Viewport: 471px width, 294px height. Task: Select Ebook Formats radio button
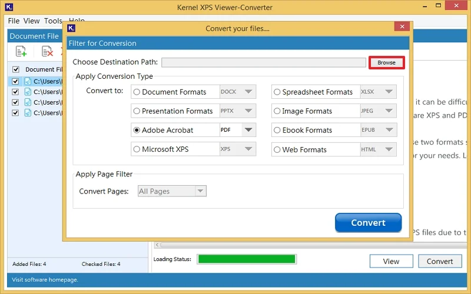[x=277, y=130]
